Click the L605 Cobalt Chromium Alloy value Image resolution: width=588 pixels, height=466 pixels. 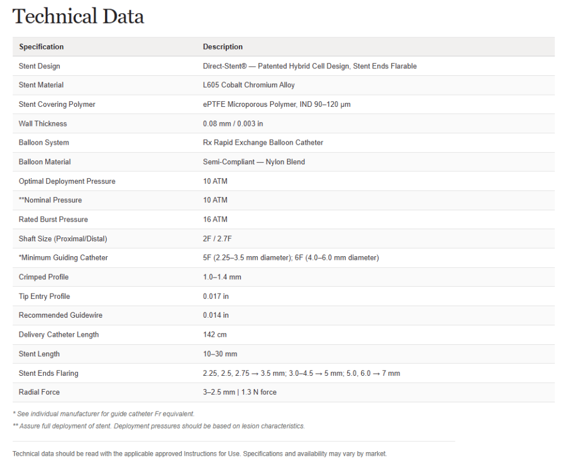click(x=249, y=85)
